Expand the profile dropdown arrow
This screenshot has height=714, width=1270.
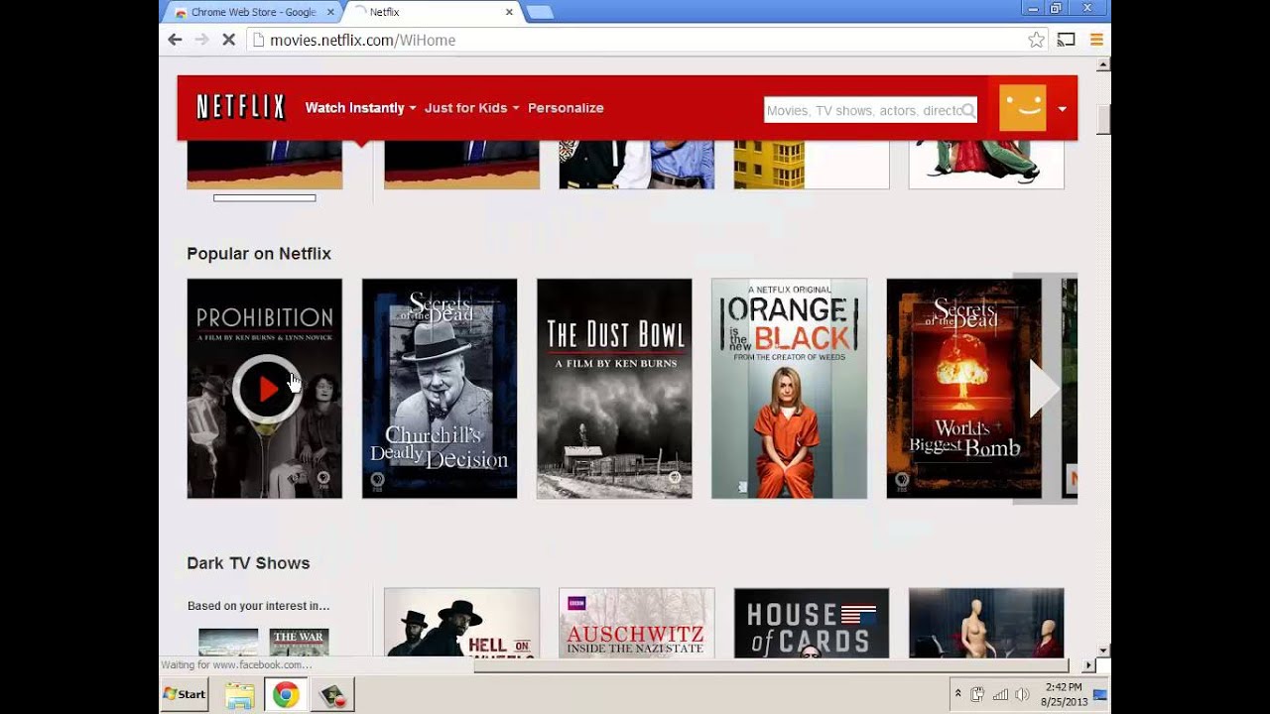(x=1063, y=109)
